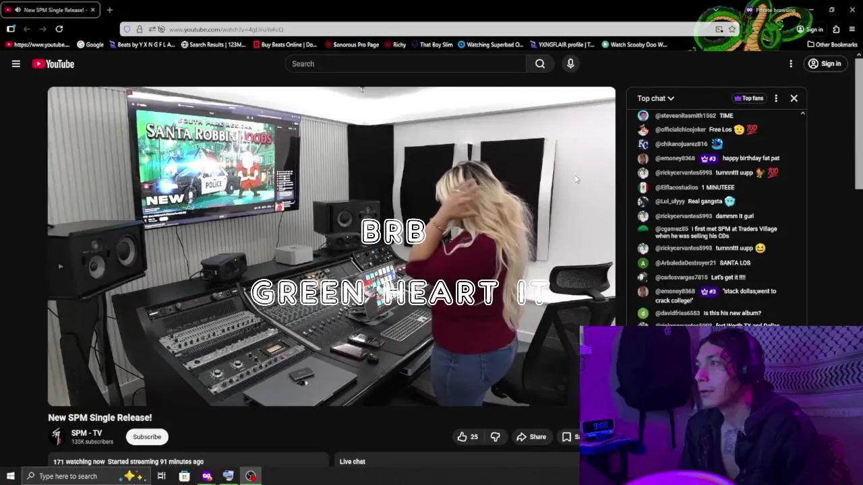Open live chat three-dot options
The height and width of the screenshot is (485, 863).
776,98
